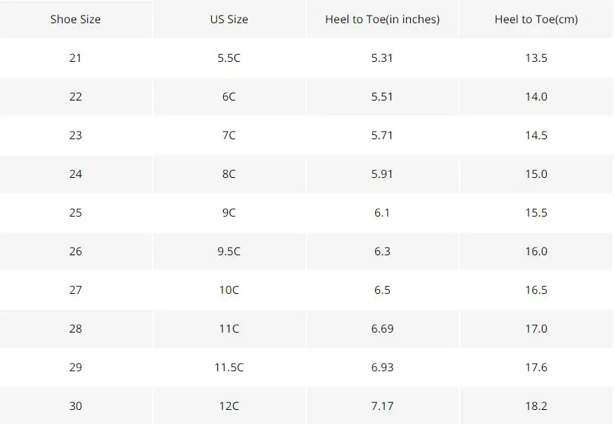
Task: Select the 6.93 inches value
Action: pyautogui.click(x=382, y=367)
